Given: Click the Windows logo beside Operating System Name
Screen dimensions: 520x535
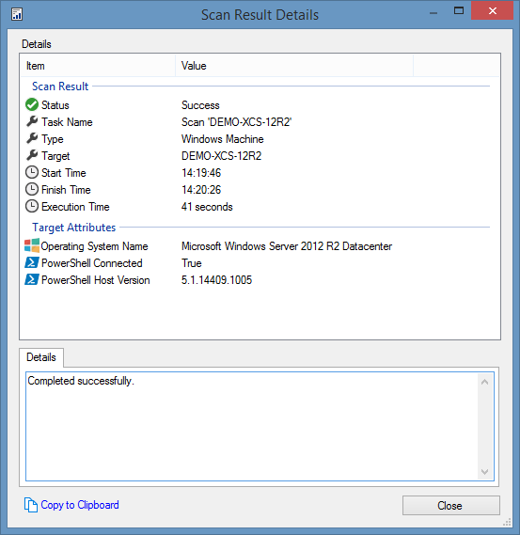Looking at the screenshot, I should 32,245.
